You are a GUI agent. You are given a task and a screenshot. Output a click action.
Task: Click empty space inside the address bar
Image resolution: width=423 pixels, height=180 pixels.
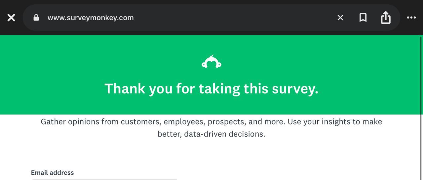pyautogui.click(x=231, y=18)
